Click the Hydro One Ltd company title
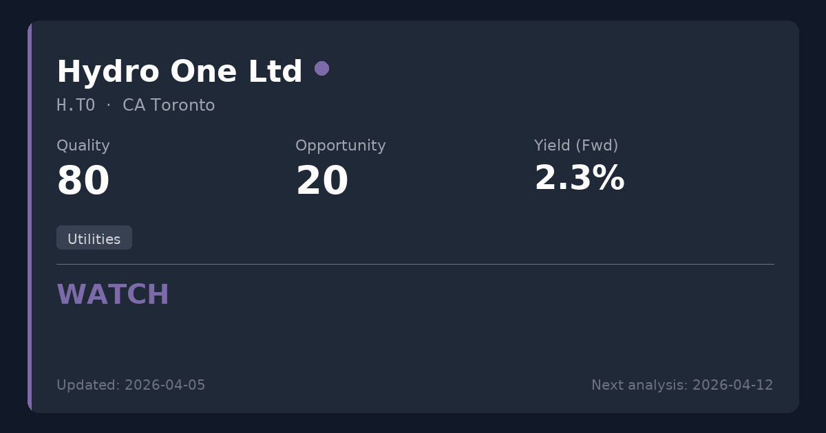 coord(179,71)
